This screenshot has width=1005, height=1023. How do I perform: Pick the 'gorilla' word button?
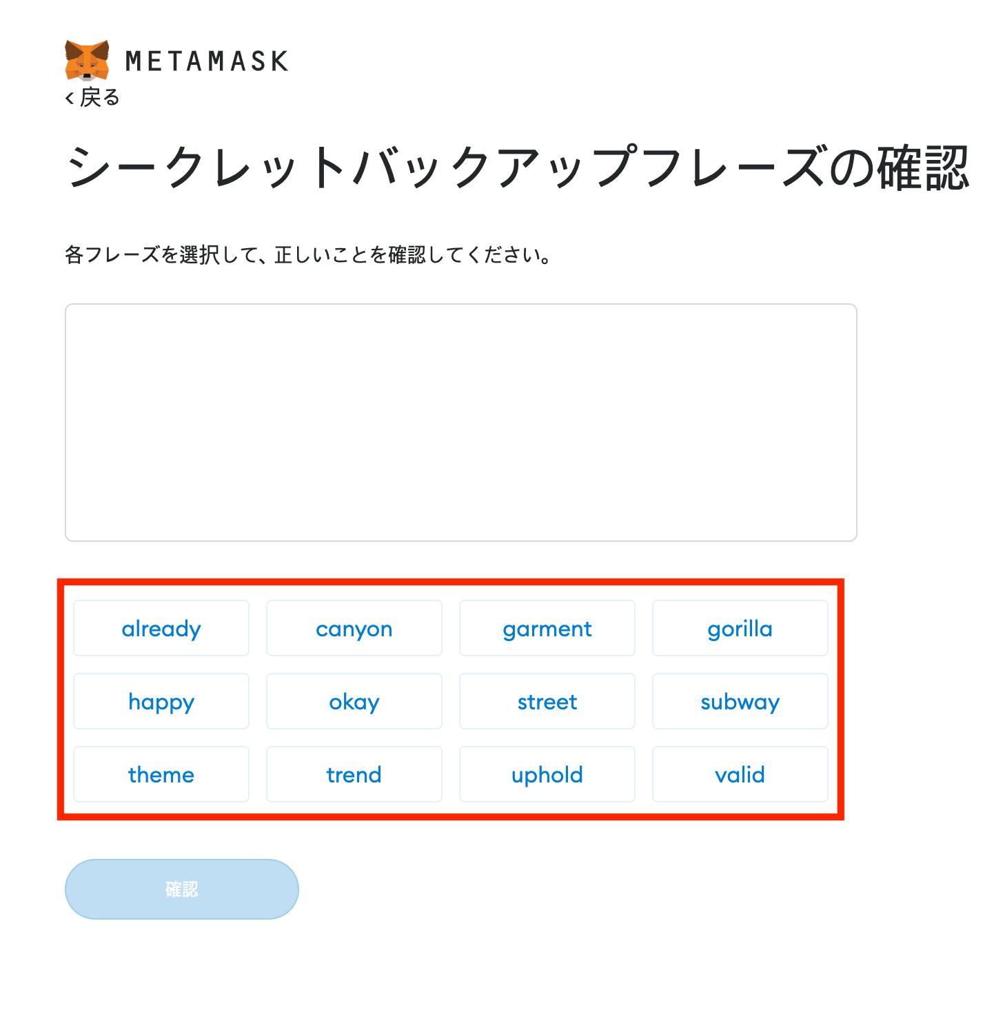point(740,628)
